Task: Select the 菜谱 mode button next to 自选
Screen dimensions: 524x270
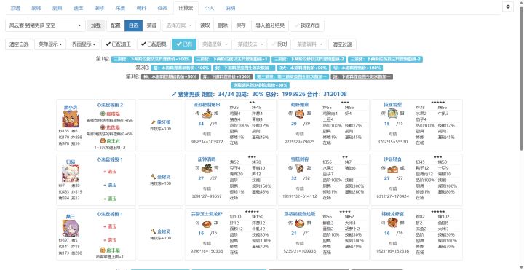Action: click(151, 25)
